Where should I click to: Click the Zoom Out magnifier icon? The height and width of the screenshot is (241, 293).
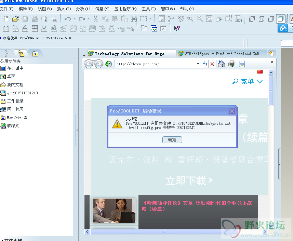200,19
